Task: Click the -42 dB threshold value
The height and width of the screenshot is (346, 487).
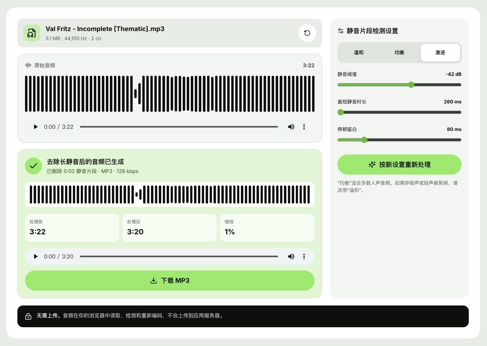Action: click(x=453, y=74)
